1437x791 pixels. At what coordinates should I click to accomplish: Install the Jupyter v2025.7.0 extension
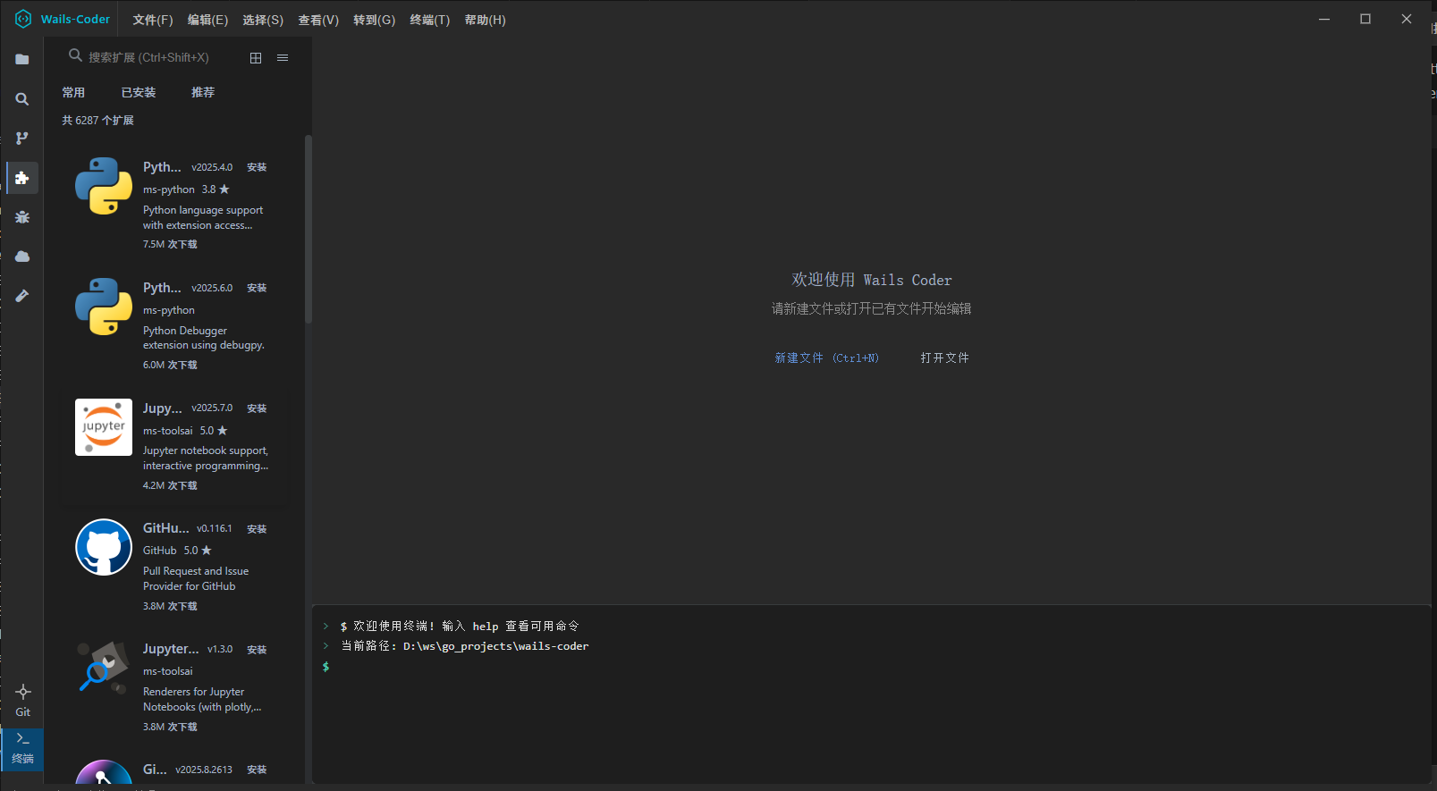(x=257, y=408)
